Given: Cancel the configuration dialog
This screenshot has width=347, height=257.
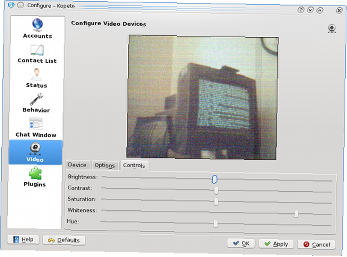Looking at the screenshot, I should click(316, 245).
